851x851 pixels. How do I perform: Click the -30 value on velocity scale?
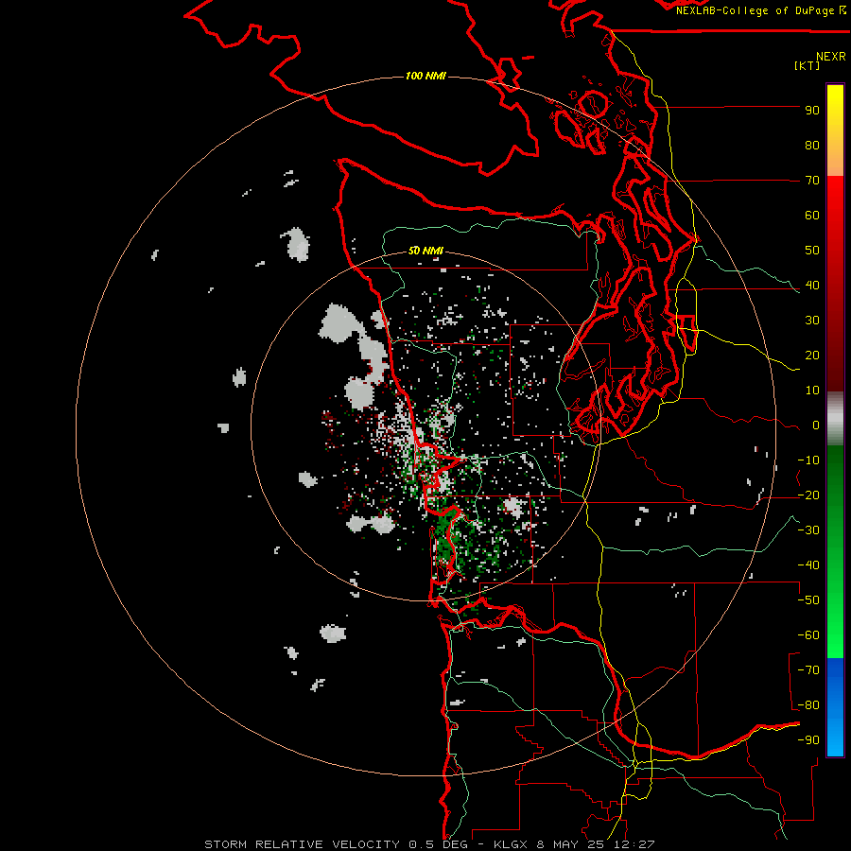tap(808, 530)
